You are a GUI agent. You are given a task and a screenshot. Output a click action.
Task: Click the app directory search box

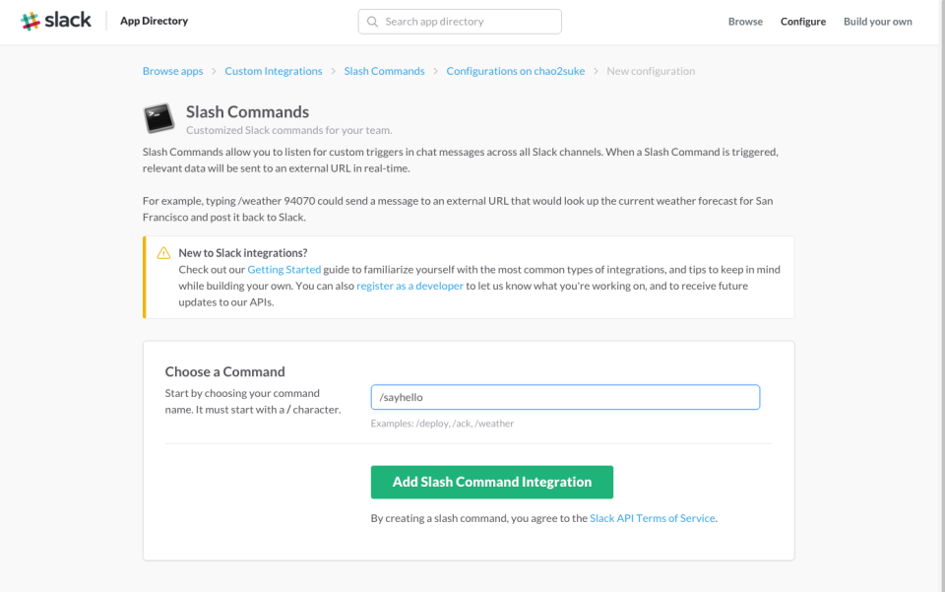click(460, 21)
